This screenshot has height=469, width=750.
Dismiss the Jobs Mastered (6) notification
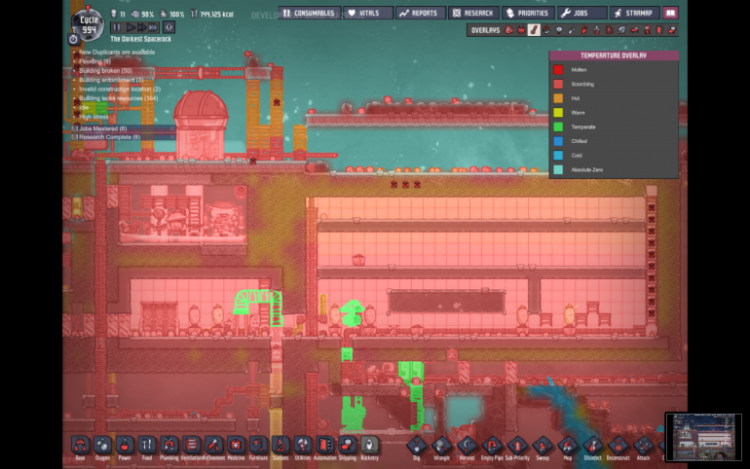point(172,128)
